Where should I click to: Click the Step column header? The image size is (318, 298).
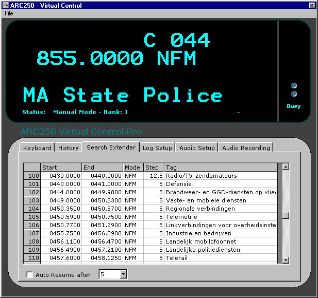point(154,167)
